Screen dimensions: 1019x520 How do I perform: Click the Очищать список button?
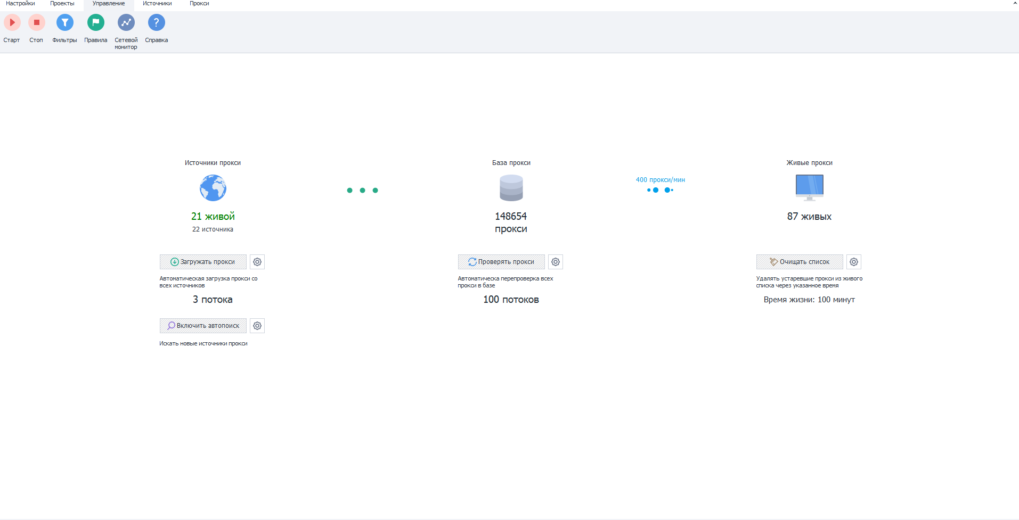tap(800, 262)
